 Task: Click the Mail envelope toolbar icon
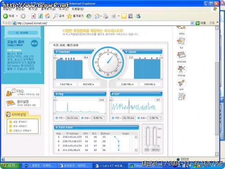97,16
